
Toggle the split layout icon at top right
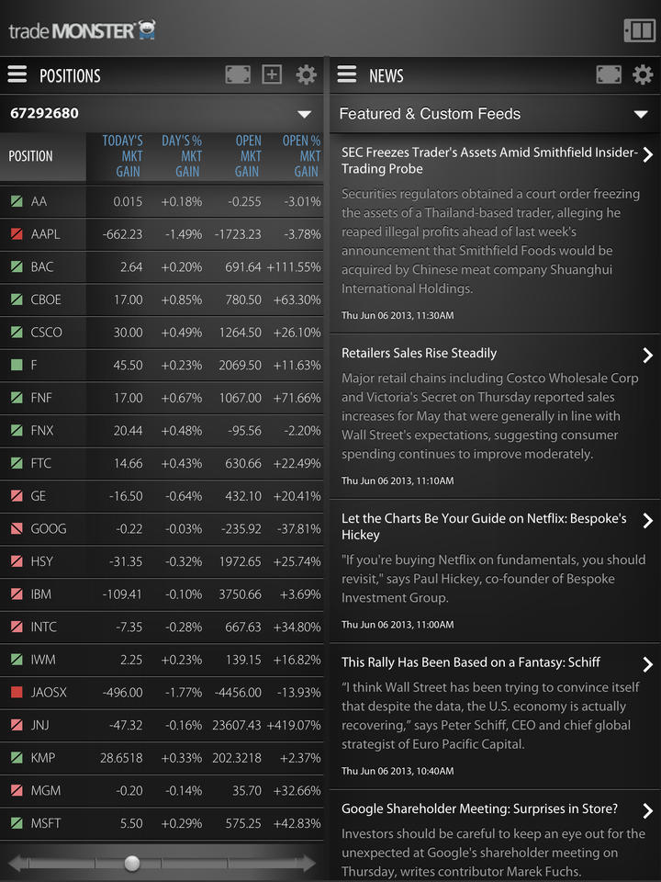coord(639,30)
